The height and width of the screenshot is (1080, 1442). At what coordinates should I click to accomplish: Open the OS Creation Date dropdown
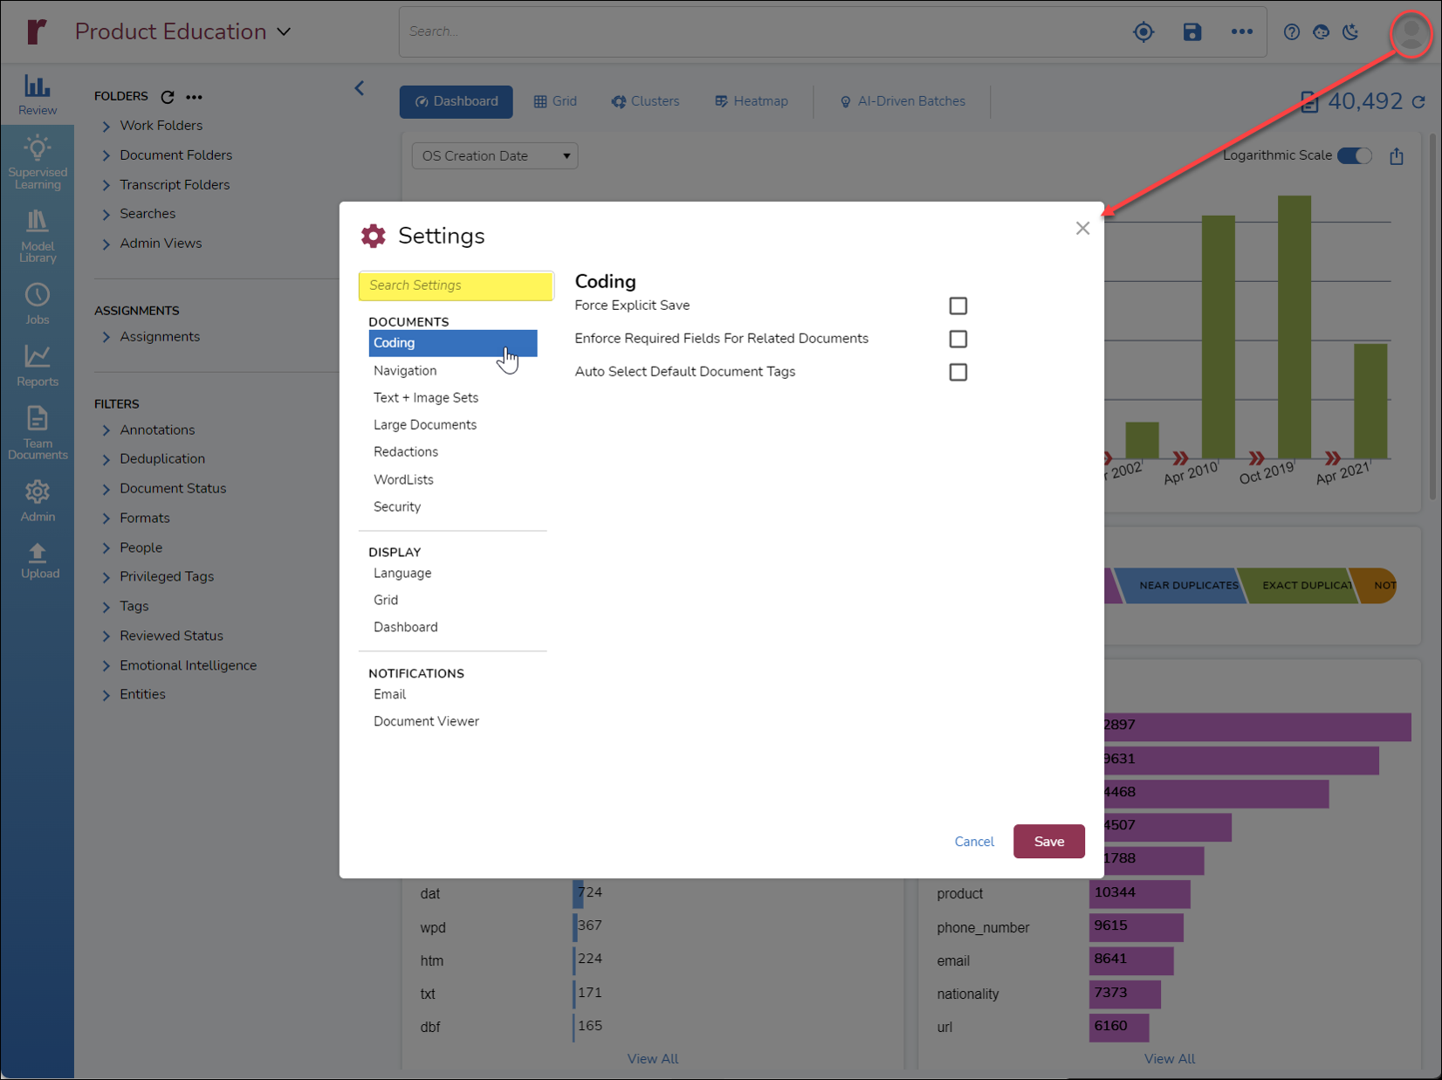495,156
